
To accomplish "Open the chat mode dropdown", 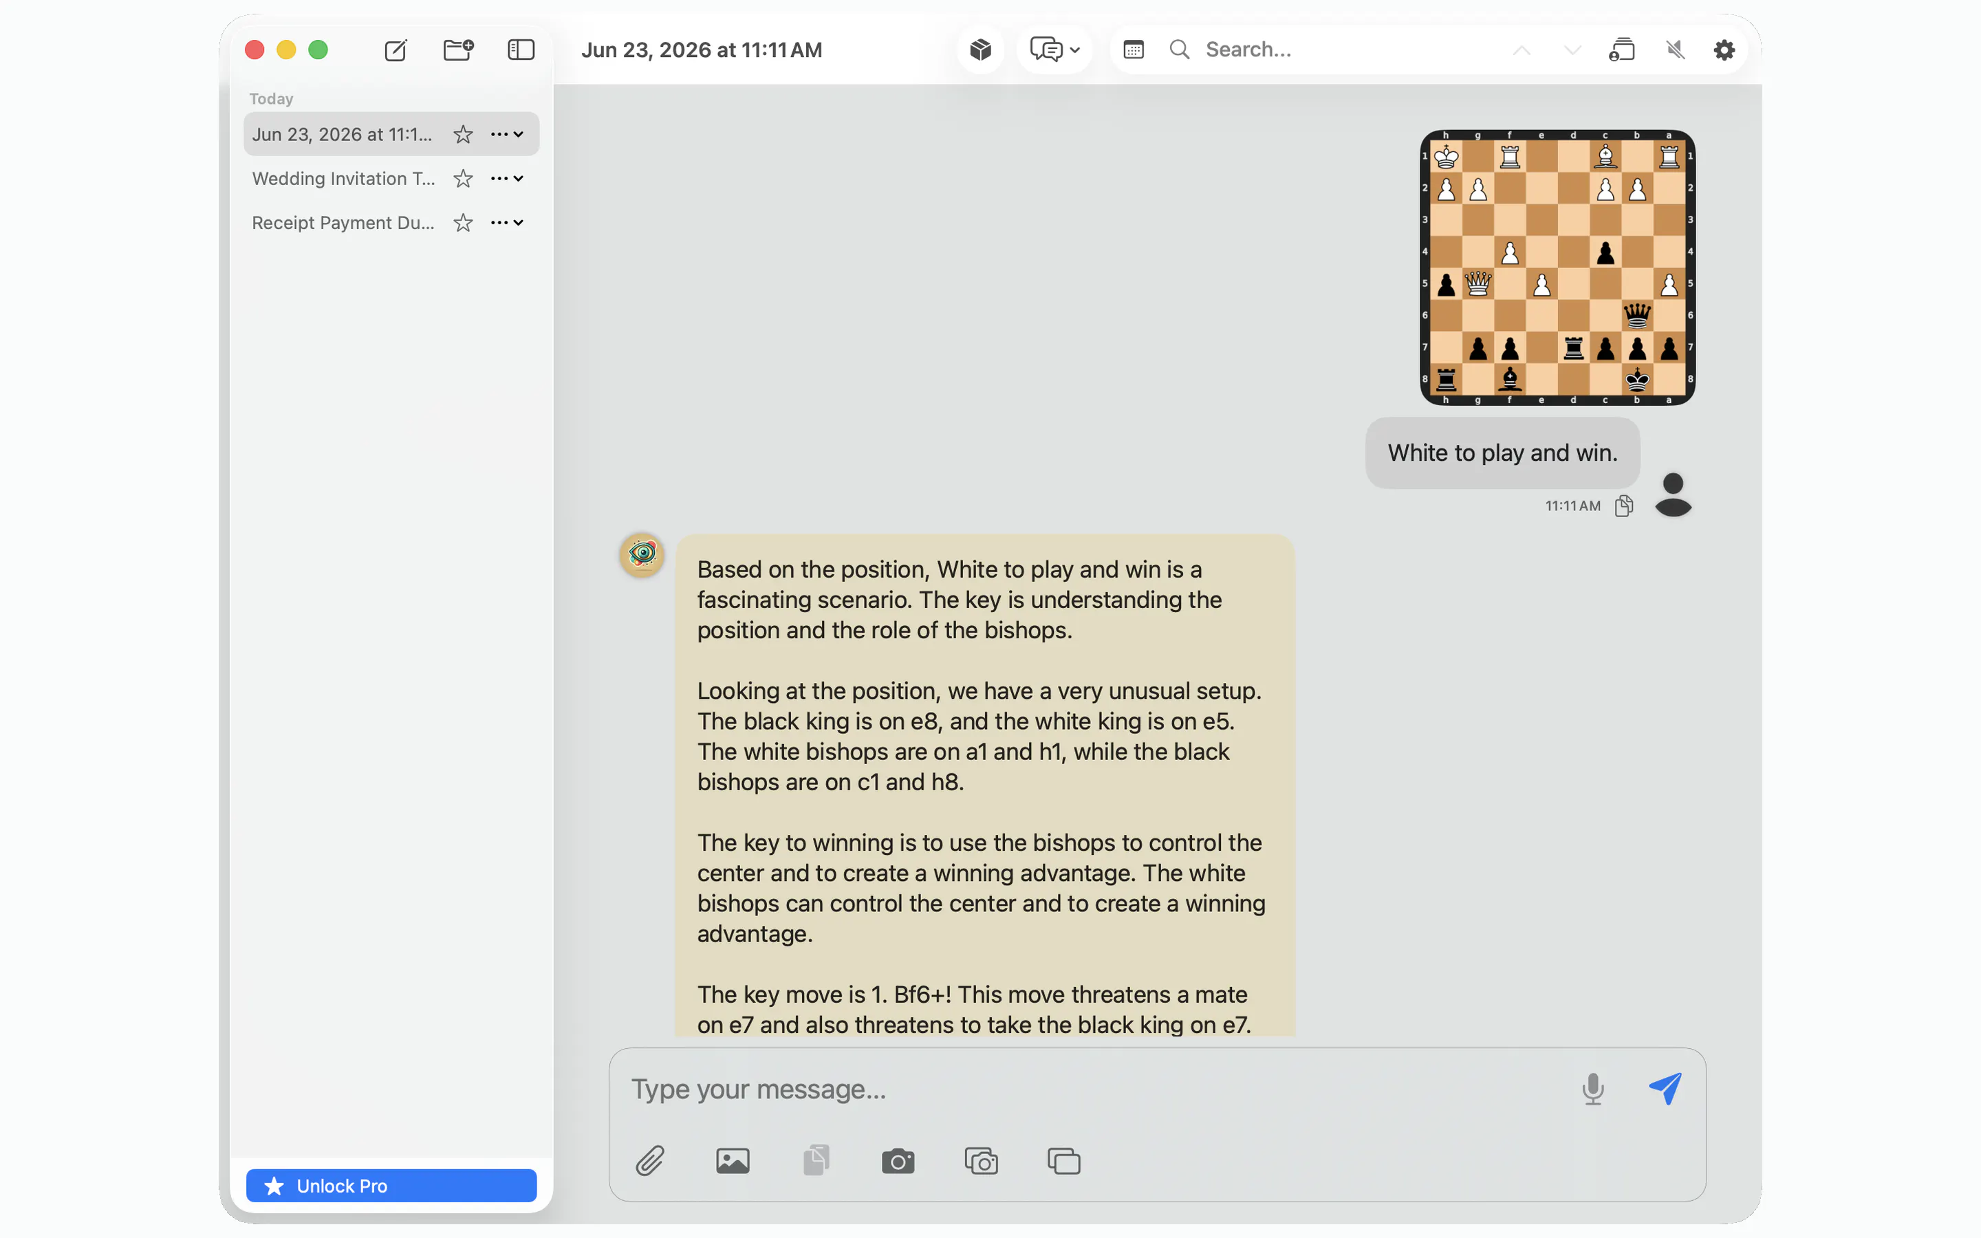I will tap(1055, 50).
